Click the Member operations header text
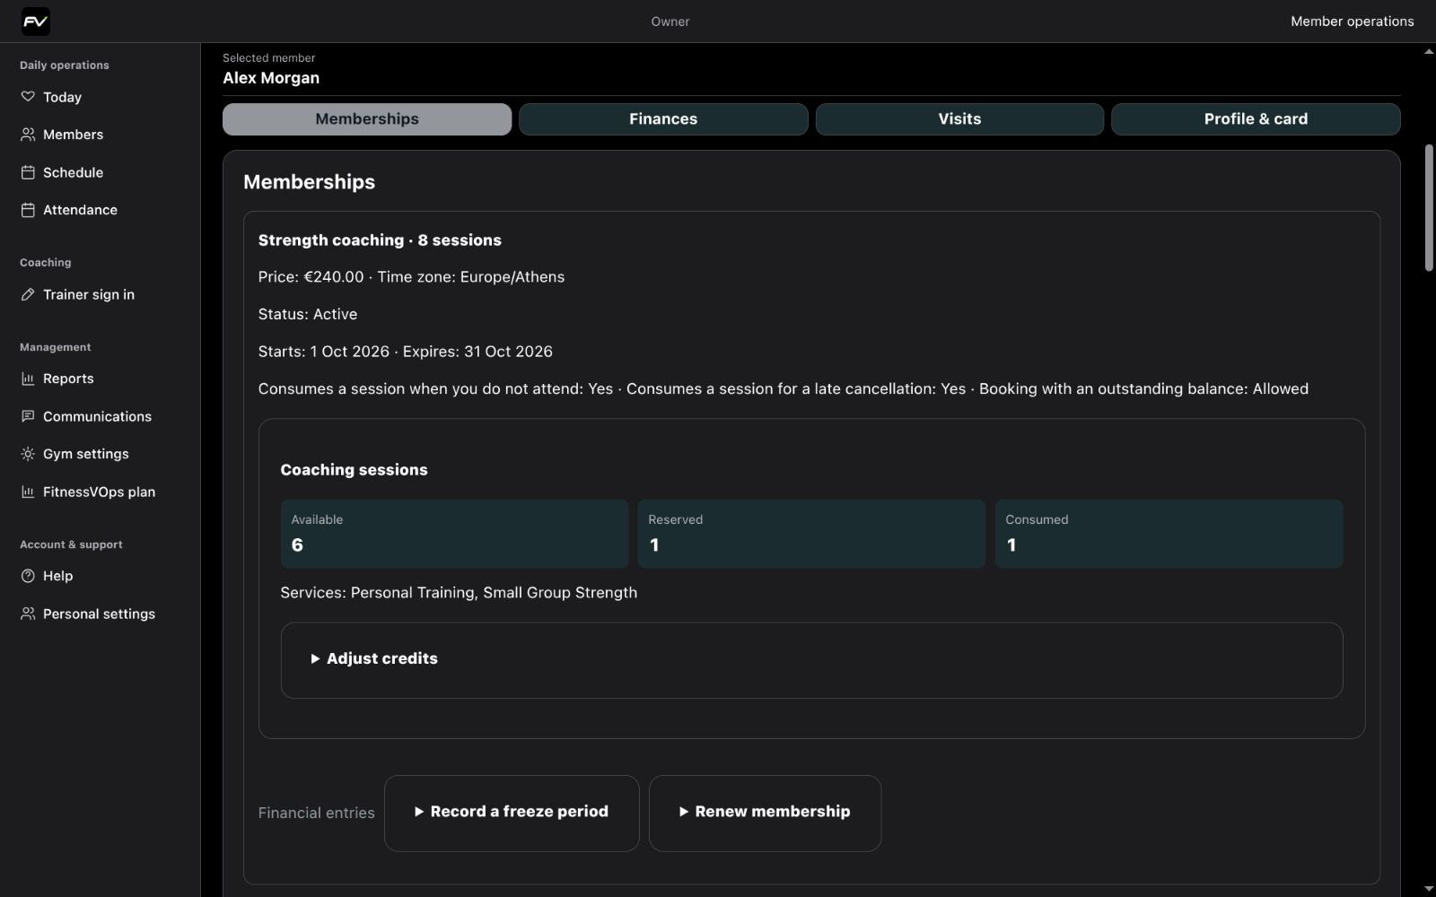 pyautogui.click(x=1352, y=22)
